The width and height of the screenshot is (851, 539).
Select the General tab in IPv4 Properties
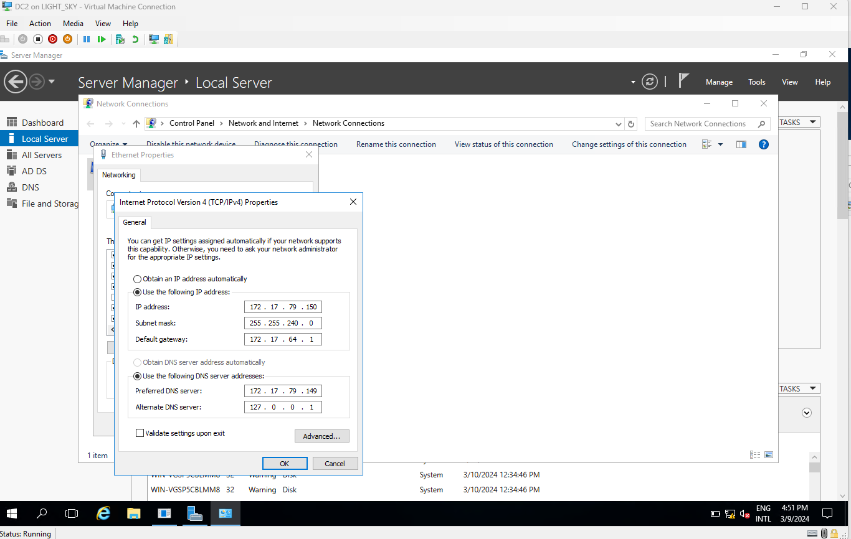coord(135,222)
